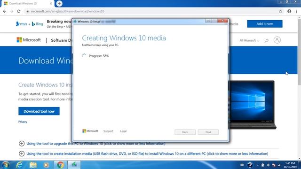Open the site search magnifier
This screenshot has height=169, width=301.
tap(267, 40)
